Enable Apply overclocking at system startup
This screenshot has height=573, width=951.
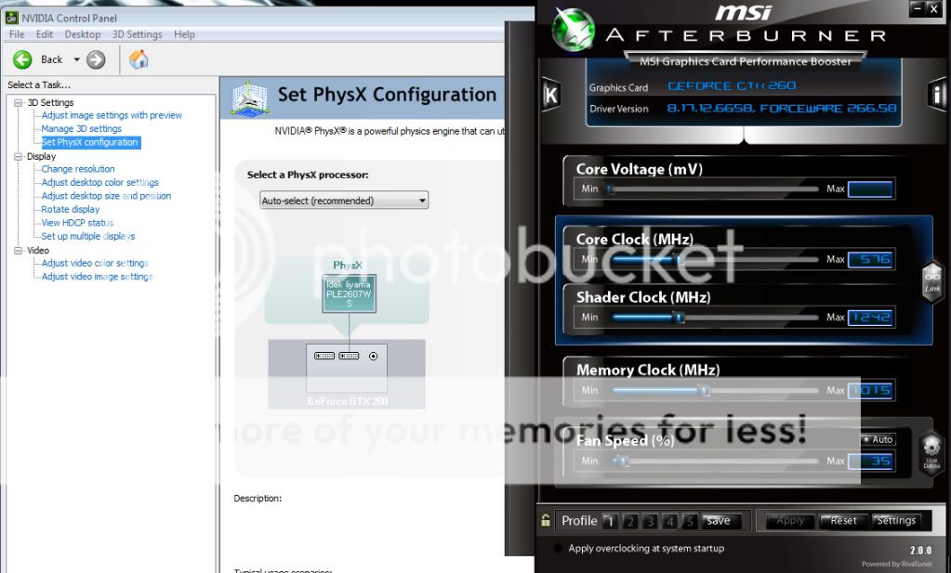pos(558,548)
